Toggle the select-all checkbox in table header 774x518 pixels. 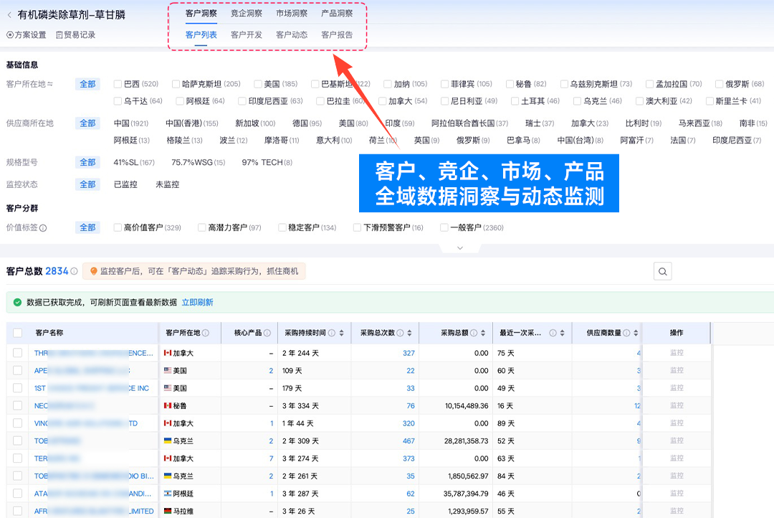click(x=17, y=333)
